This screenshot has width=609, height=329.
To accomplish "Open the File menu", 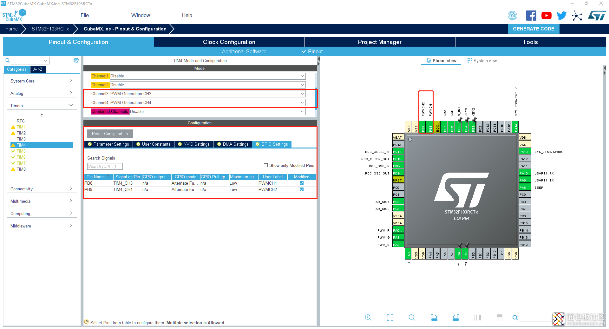I will [85, 15].
